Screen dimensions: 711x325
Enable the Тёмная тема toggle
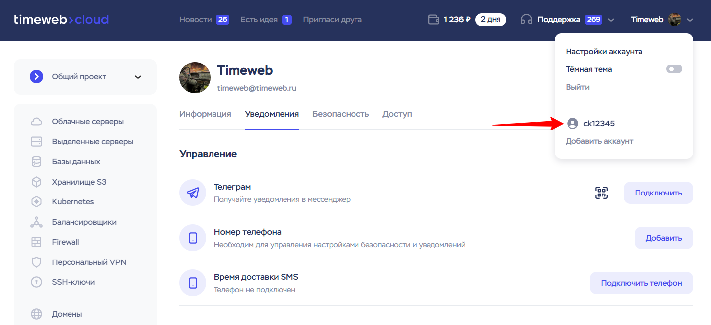674,69
